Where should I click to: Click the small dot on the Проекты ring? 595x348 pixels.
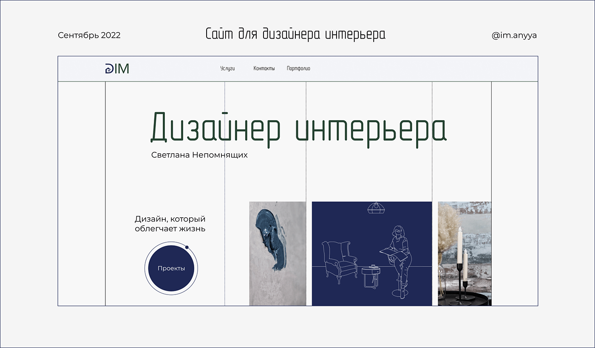187,247
